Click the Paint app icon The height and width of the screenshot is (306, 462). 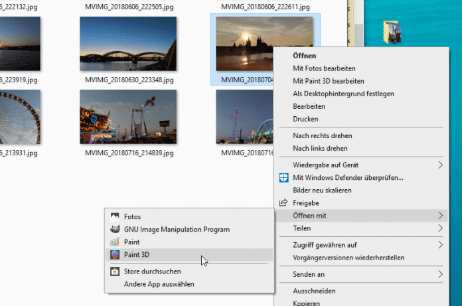(x=115, y=242)
